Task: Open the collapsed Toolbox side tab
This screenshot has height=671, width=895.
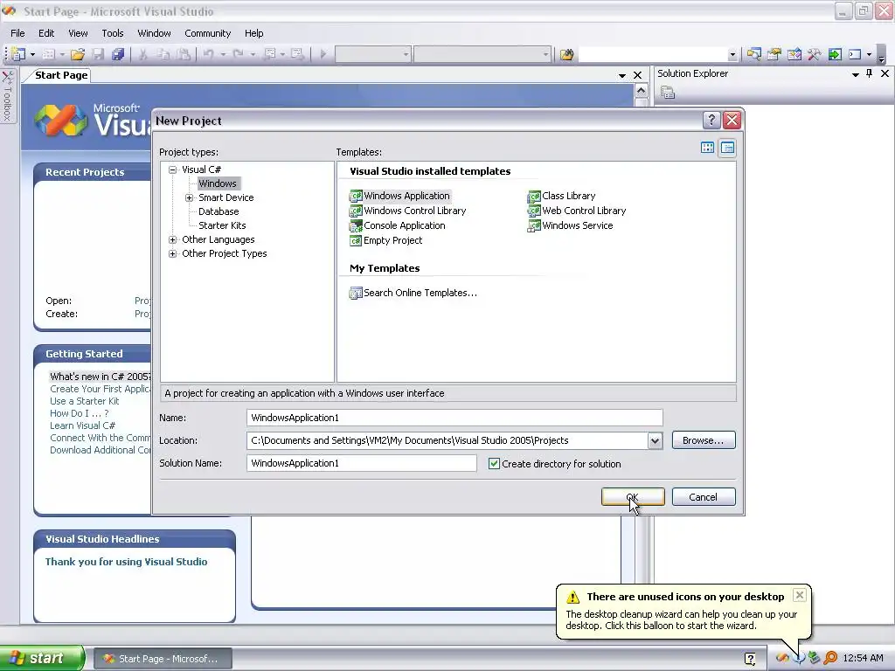Action: pyautogui.click(x=7, y=95)
